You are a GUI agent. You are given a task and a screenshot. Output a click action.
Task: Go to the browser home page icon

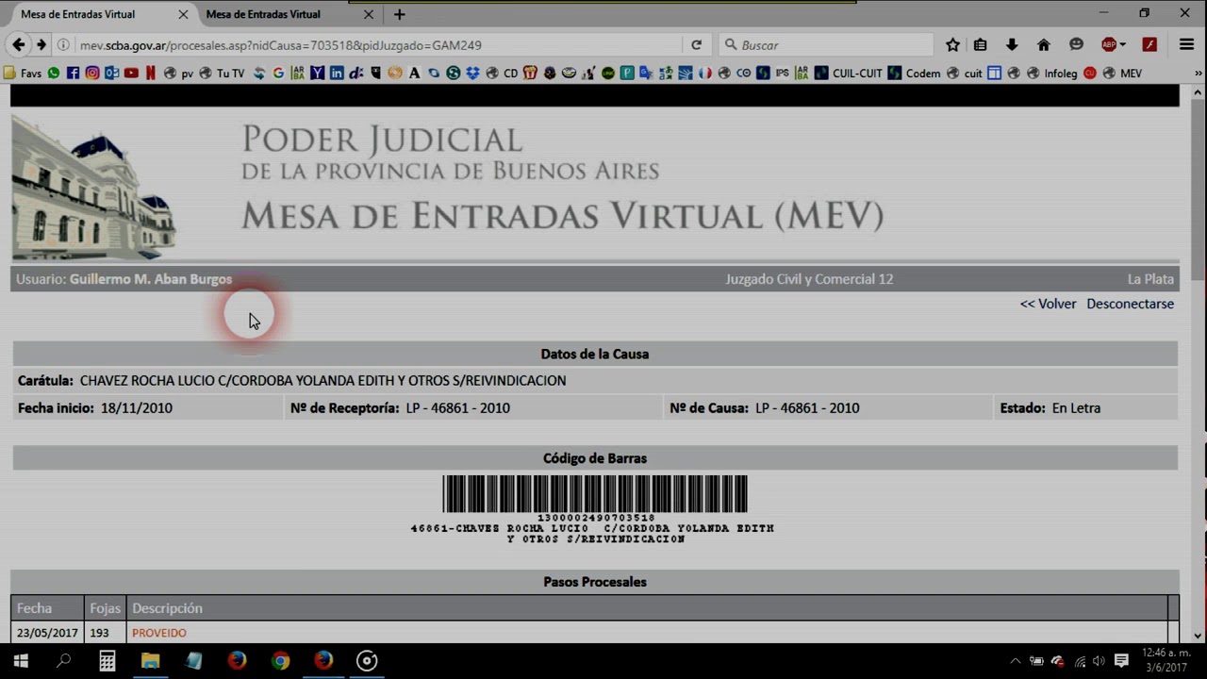click(1043, 44)
